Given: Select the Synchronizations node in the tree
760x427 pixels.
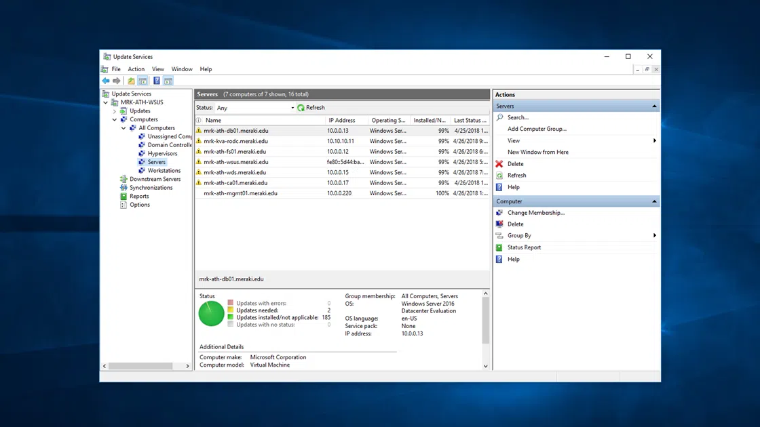Looking at the screenshot, I should [x=151, y=188].
